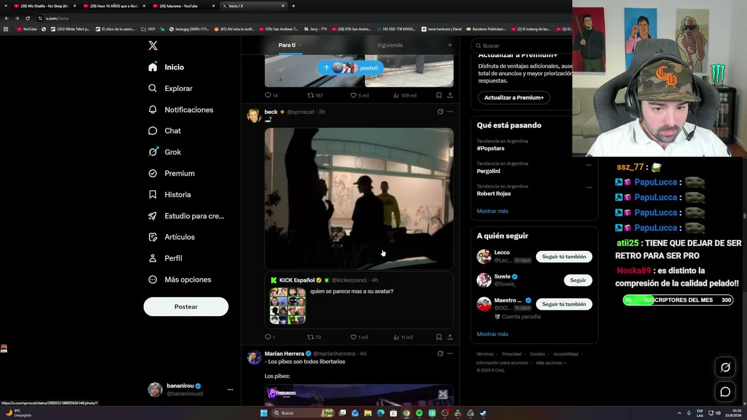The image size is (747, 420).
Task: Open the floating chat messages button
Action: [x=725, y=392]
